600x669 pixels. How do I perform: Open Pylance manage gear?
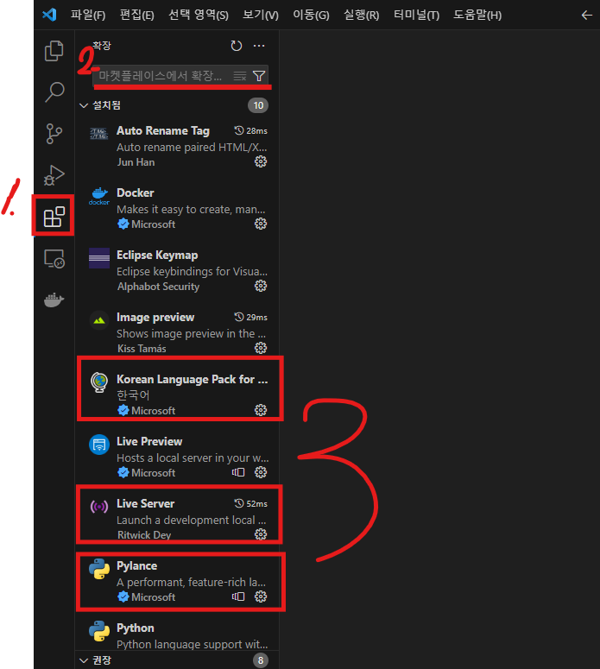tap(261, 596)
